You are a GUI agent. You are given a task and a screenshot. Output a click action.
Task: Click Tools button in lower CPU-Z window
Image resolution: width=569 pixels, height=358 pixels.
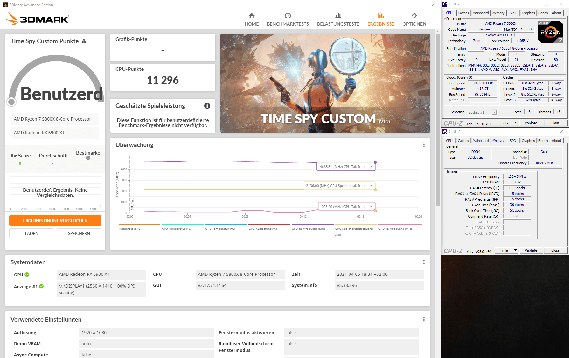[504, 250]
